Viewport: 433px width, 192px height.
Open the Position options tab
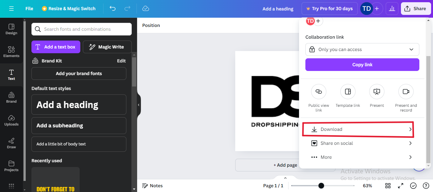151,25
